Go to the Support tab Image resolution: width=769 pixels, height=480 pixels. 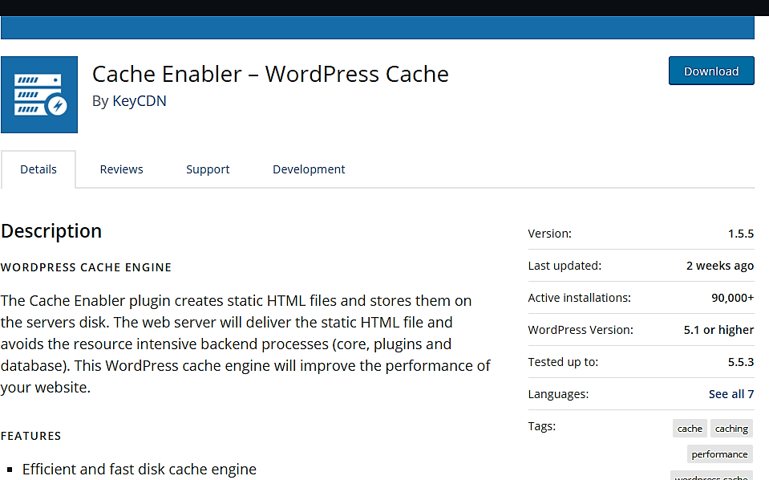[208, 169]
